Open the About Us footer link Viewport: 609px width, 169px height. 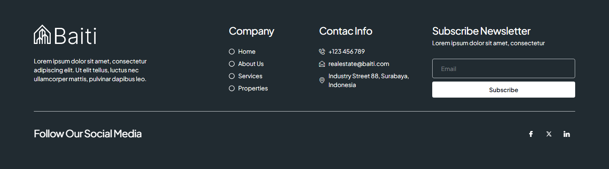tap(251, 64)
